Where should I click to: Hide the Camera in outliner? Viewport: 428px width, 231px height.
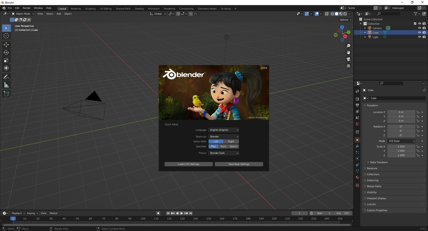419,28
